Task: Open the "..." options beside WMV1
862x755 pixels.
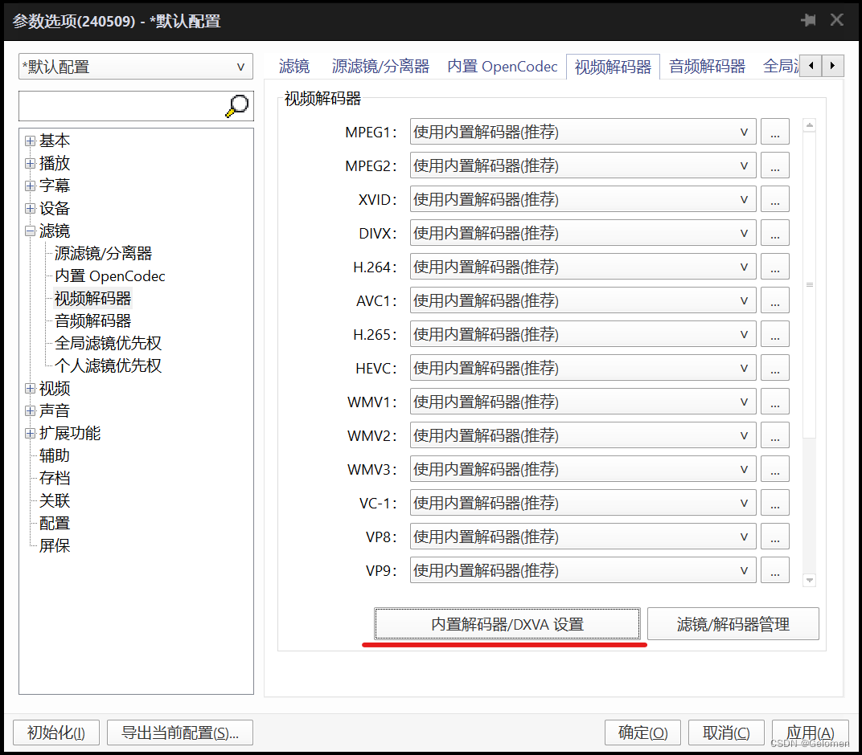Action: pyautogui.click(x=774, y=401)
